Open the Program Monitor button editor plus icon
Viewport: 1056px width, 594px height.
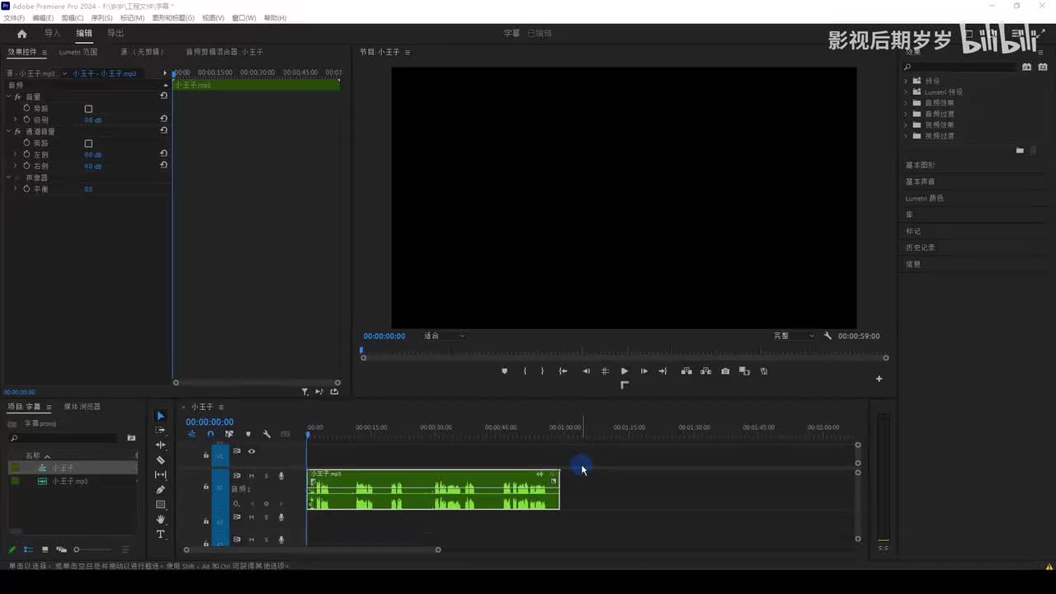click(x=879, y=379)
